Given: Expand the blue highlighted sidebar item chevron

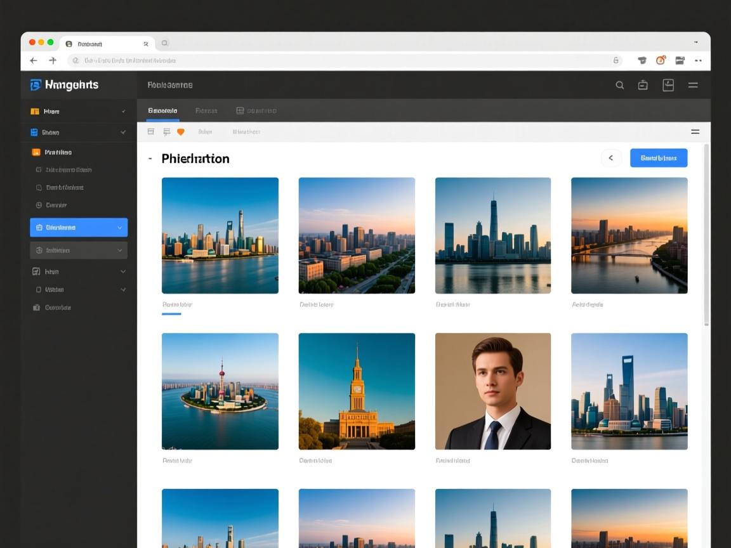Looking at the screenshot, I should [x=120, y=228].
